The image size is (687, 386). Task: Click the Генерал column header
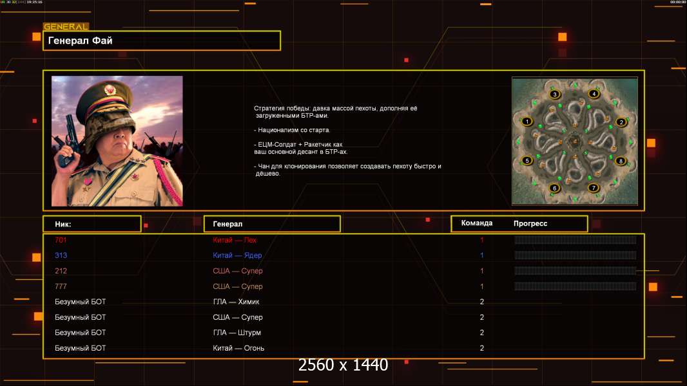[271, 224]
